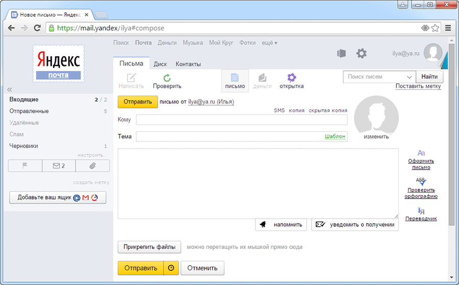Expand the ещё services dropdown
The height and width of the screenshot is (285, 459).
[x=269, y=43]
